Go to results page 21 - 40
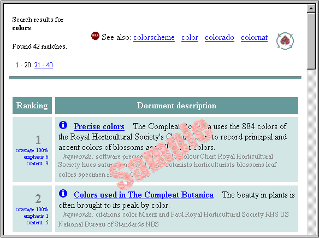This screenshot has width=319, height=238. coord(44,65)
